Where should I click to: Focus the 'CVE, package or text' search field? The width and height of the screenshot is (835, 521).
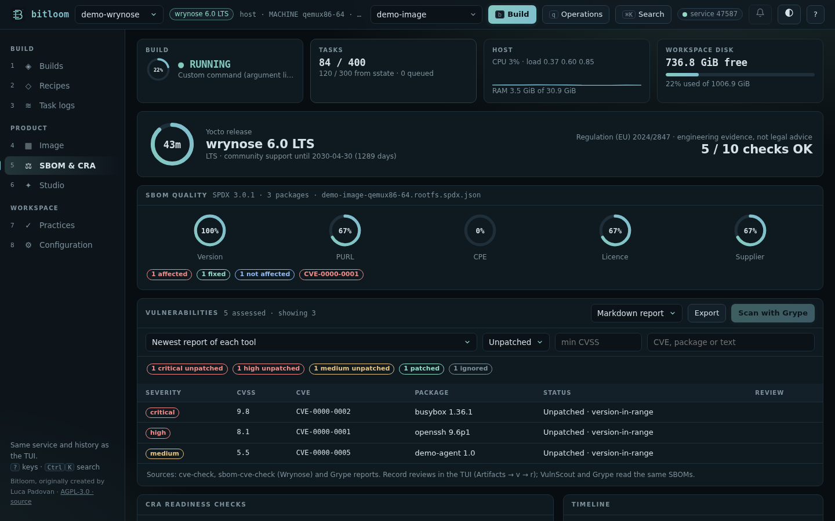point(731,342)
